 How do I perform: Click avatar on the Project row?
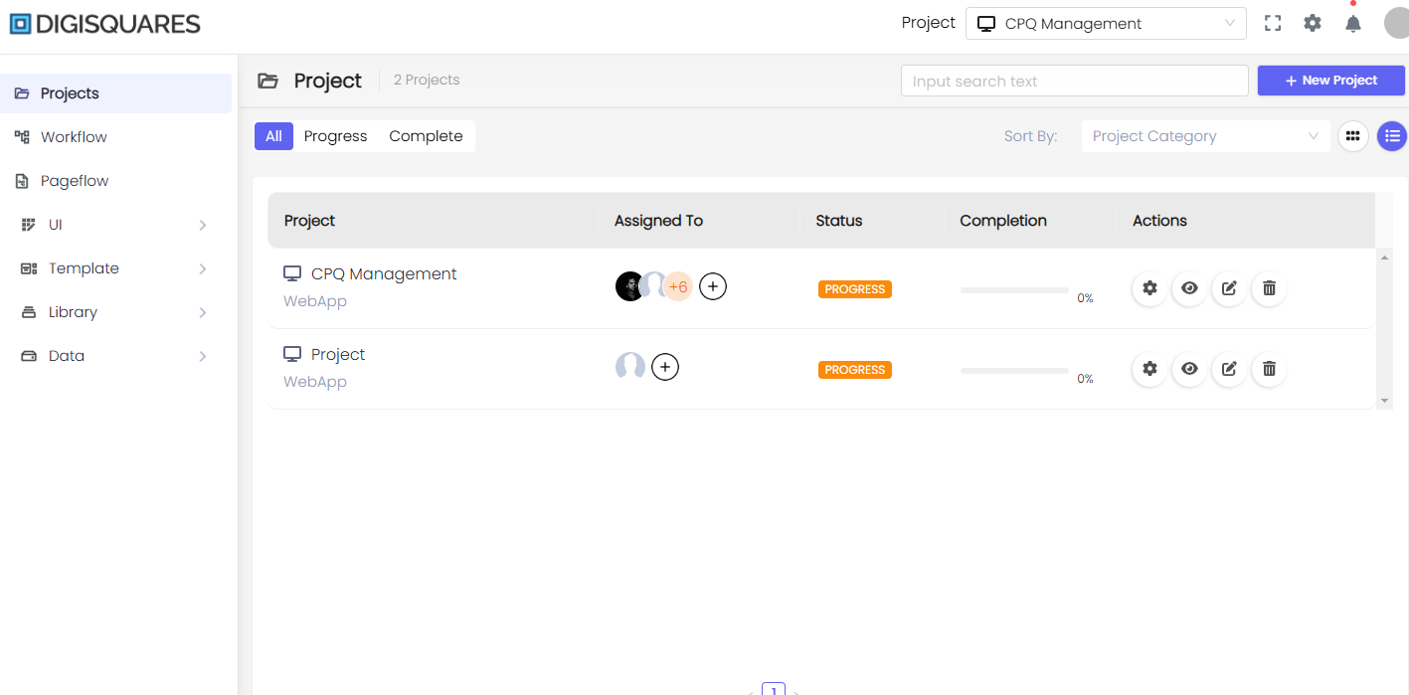click(630, 367)
